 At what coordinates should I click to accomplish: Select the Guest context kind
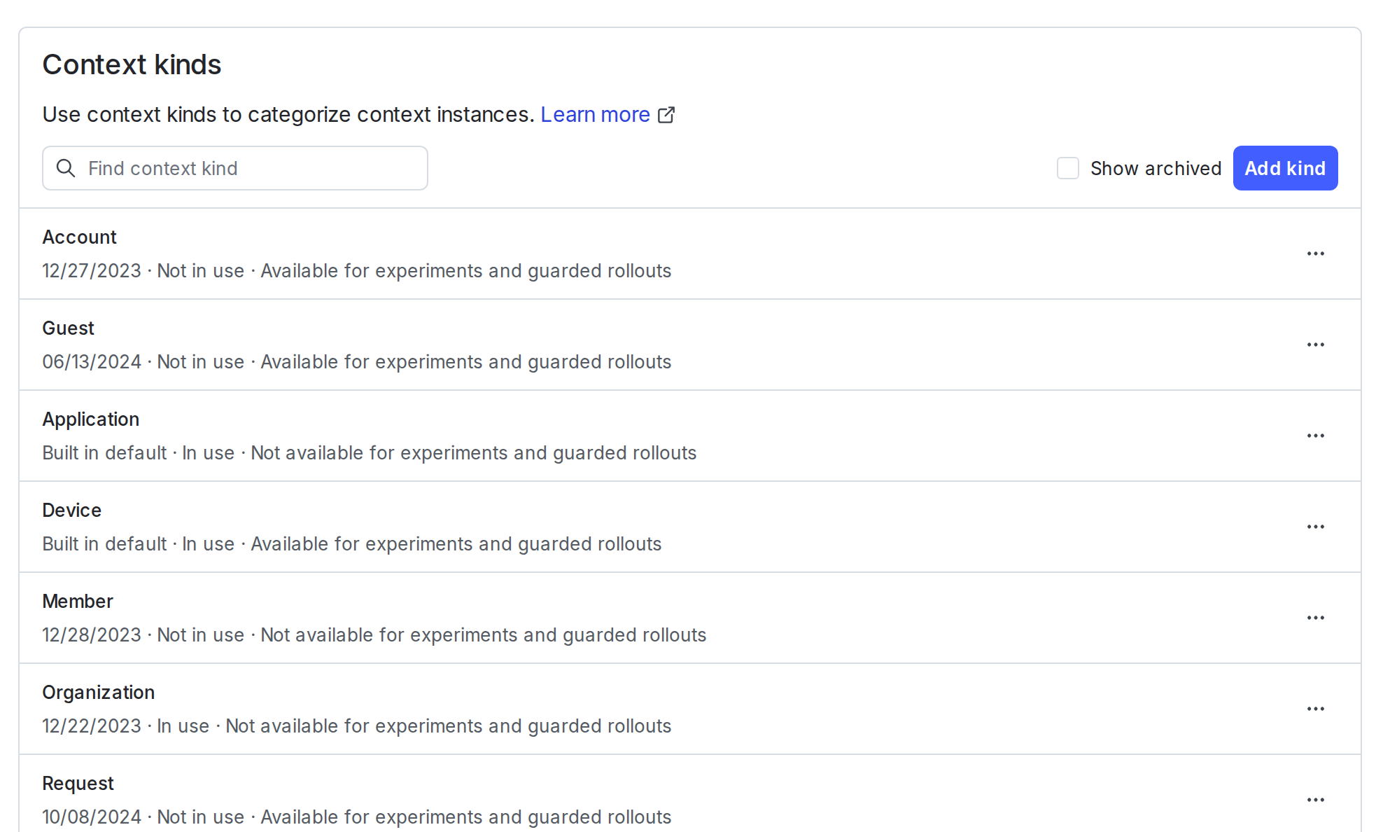68,328
